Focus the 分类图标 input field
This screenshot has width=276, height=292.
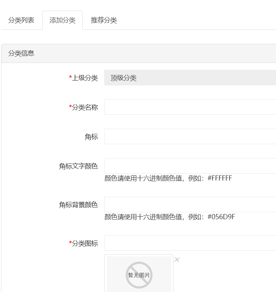[x=190, y=243]
